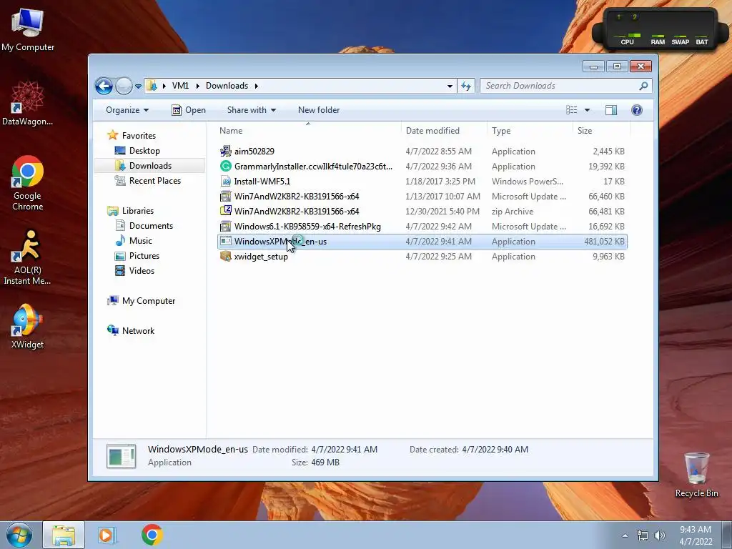The width and height of the screenshot is (732, 549).
Task: Expand the arrow after VM1 breadcrumb
Action: [197, 86]
